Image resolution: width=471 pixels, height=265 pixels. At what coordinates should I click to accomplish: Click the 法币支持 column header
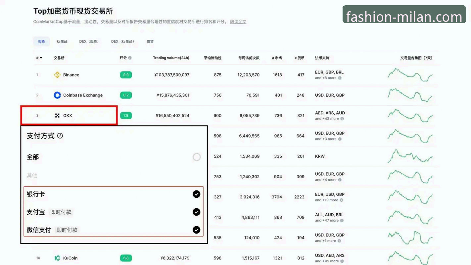[x=322, y=58]
